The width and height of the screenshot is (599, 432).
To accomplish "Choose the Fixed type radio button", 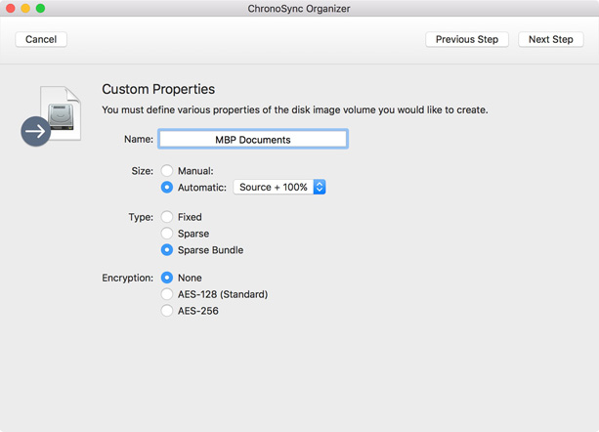I will (167, 217).
